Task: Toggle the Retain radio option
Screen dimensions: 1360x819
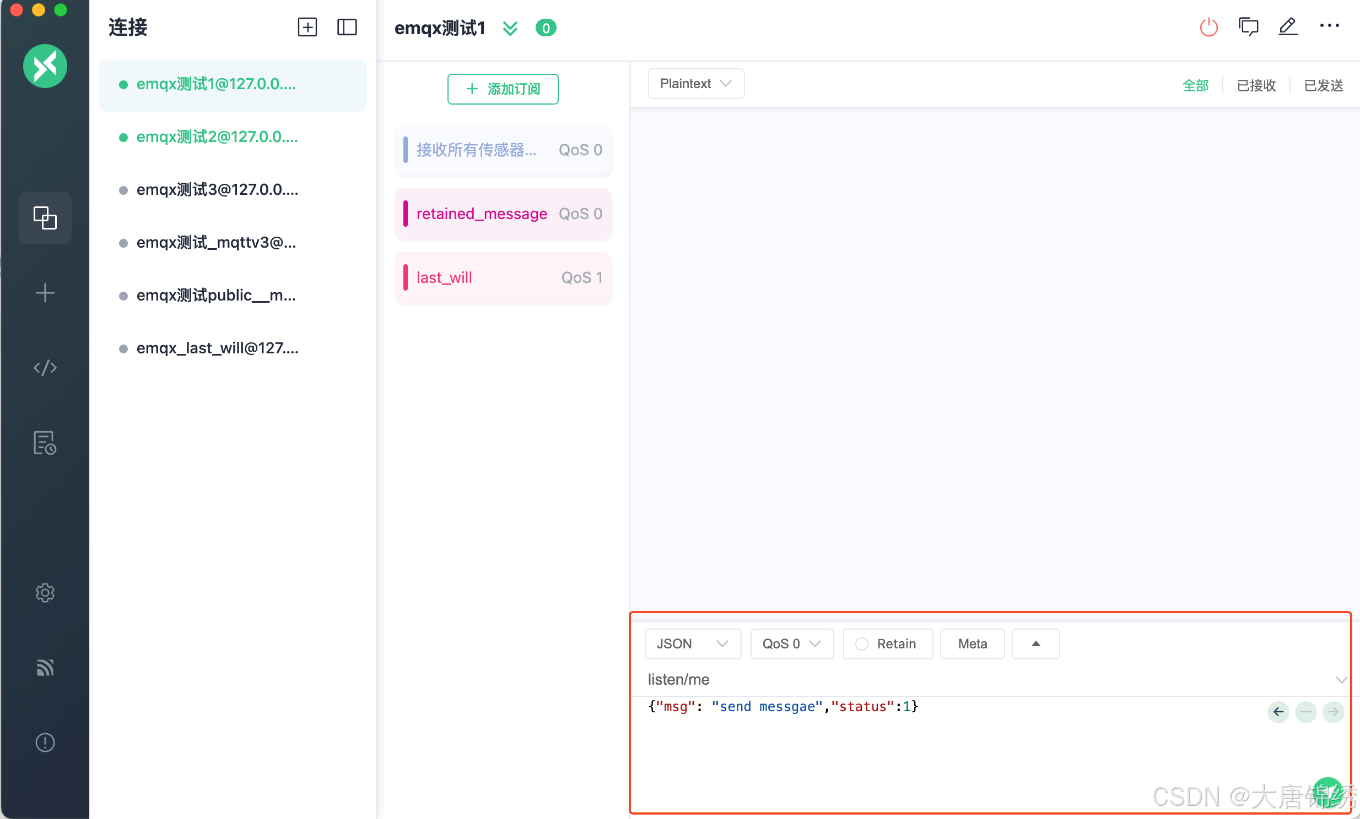Action: [888, 644]
